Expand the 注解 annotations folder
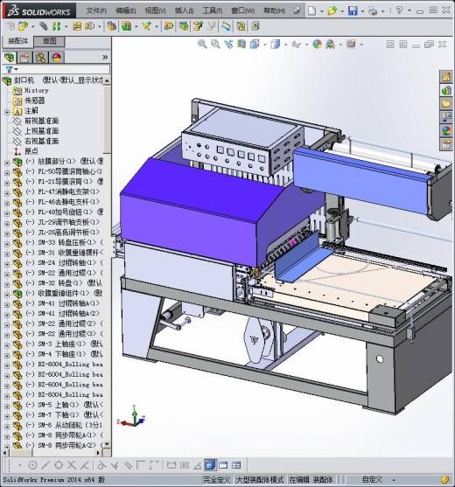 click(7, 112)
